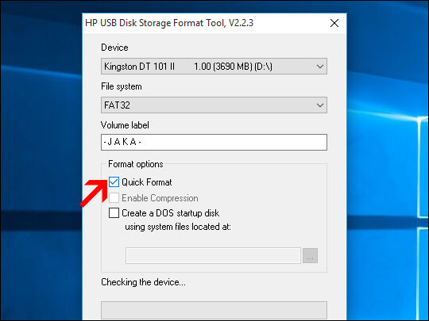Click the greyed-out Enable Compression checkbox
Screen dimensions: 429x321
(x=114, y=197)
